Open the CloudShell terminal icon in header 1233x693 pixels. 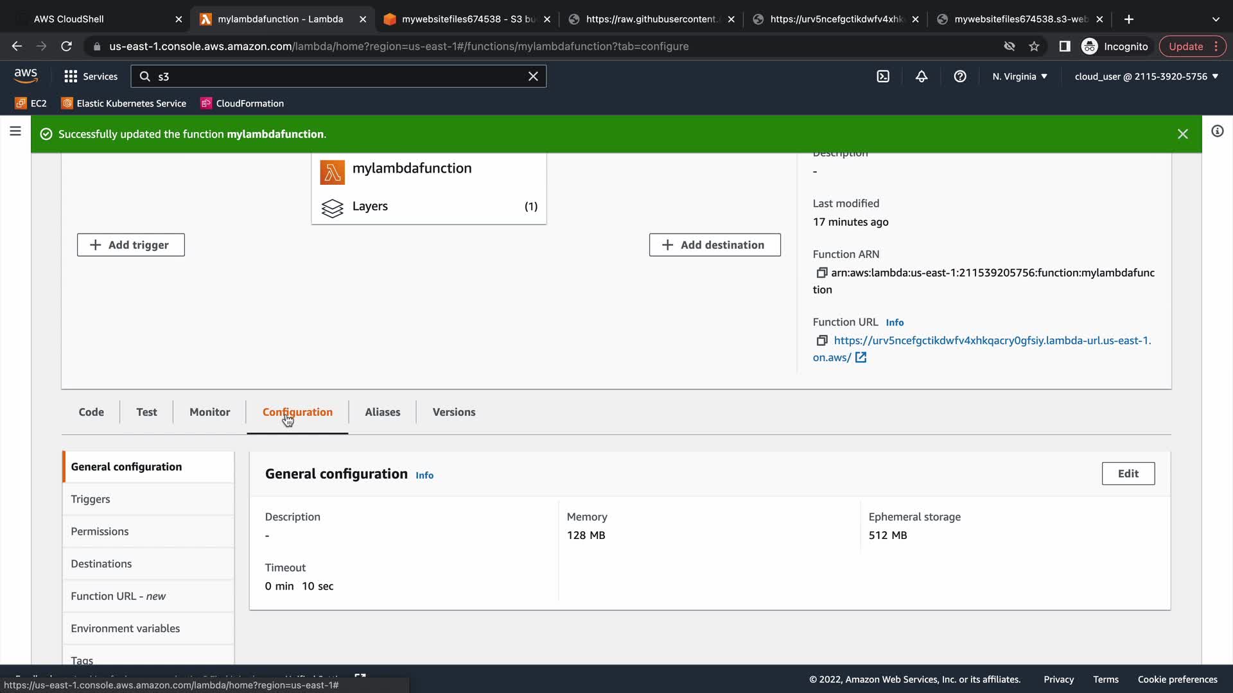click(x=883, y=76)
